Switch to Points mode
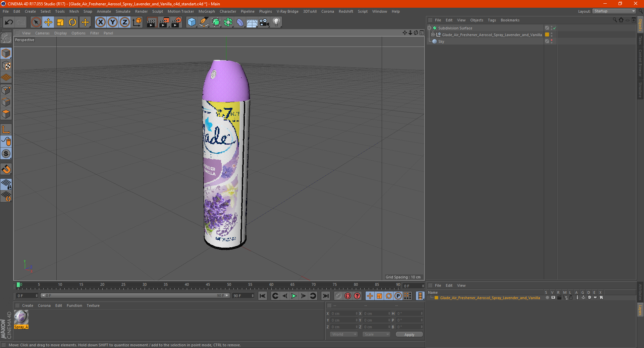This screenshot has width=644, height=348. (x=6, y=90)
